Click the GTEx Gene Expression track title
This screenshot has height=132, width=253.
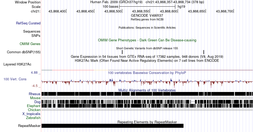pos(147,56)
